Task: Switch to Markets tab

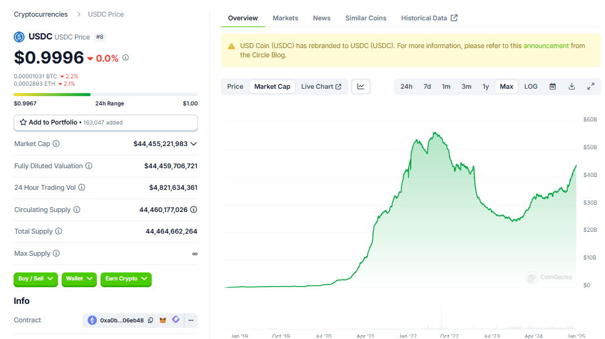Action: (285, 18)
